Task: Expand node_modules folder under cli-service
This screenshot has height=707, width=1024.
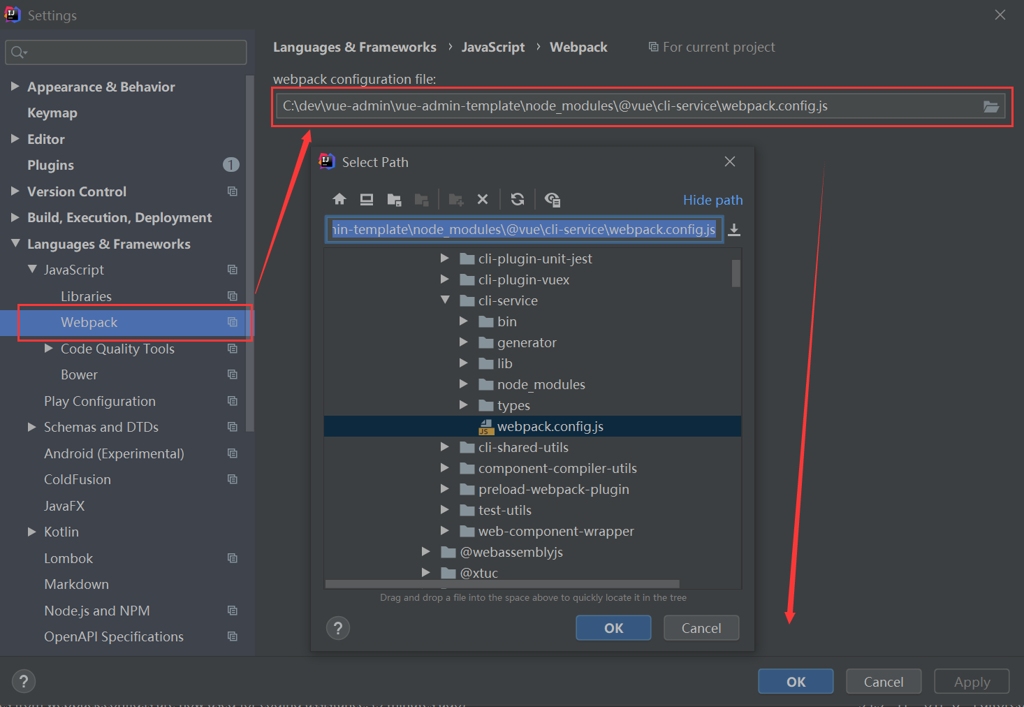Action: 464,384
